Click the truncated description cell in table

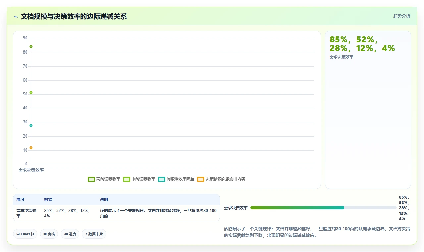click(158, 213)
